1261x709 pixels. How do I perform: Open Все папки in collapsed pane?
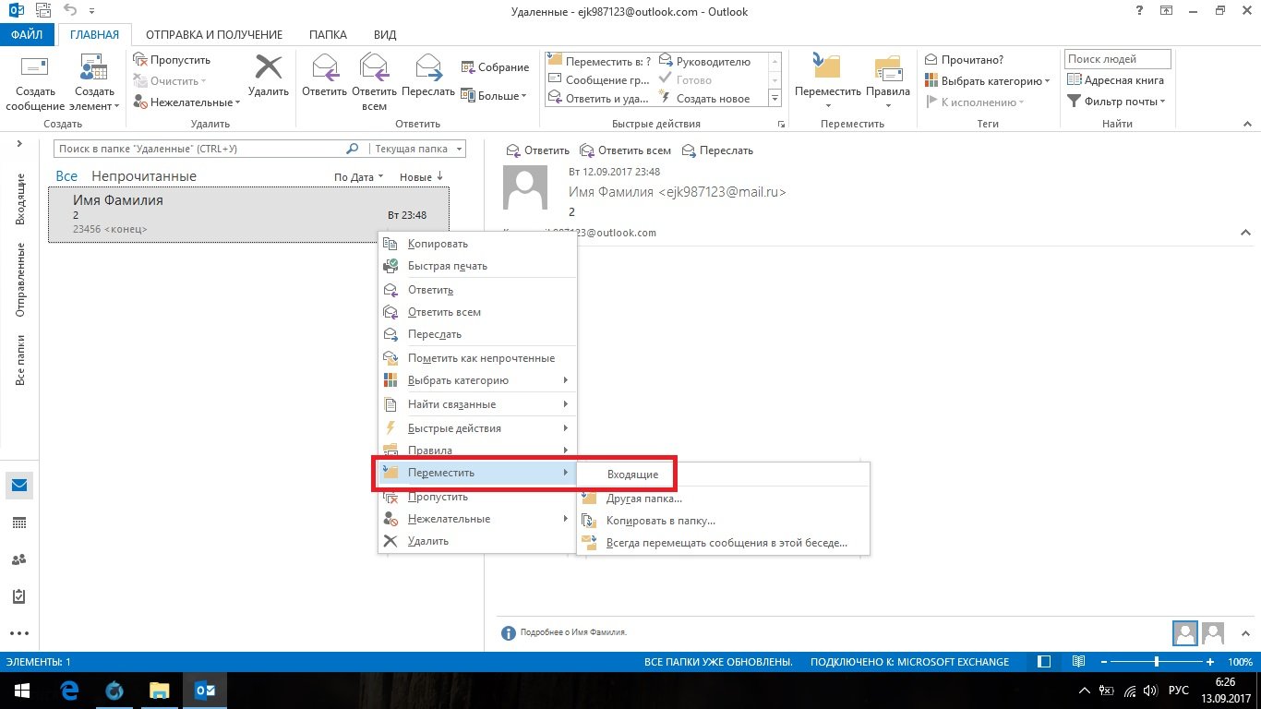20,360
